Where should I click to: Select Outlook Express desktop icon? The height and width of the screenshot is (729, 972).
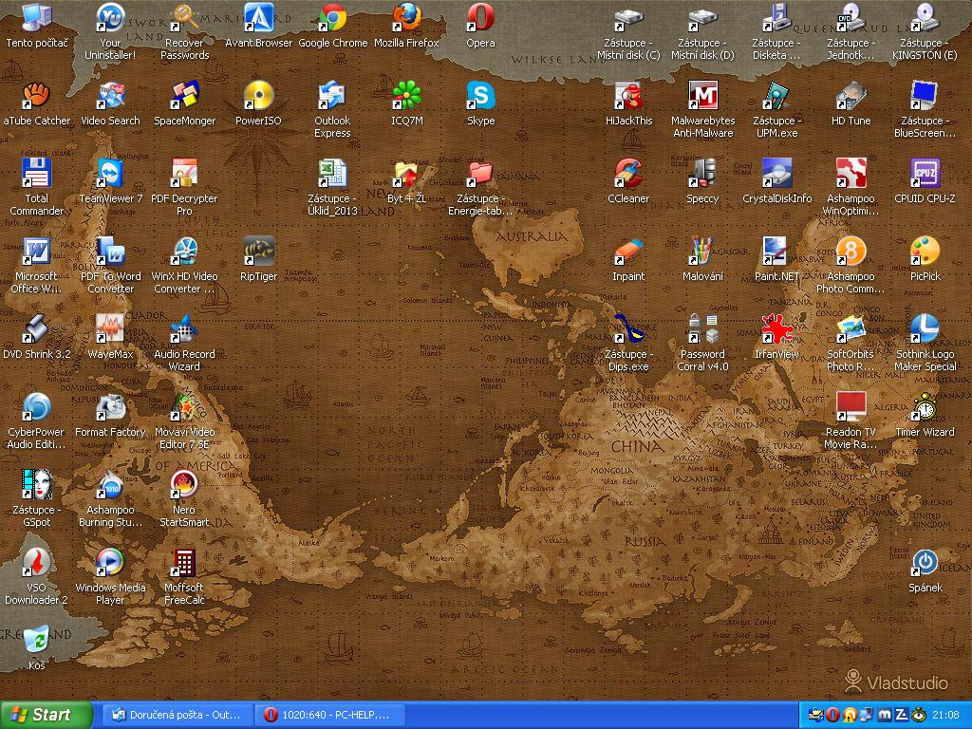coord(332,96)
